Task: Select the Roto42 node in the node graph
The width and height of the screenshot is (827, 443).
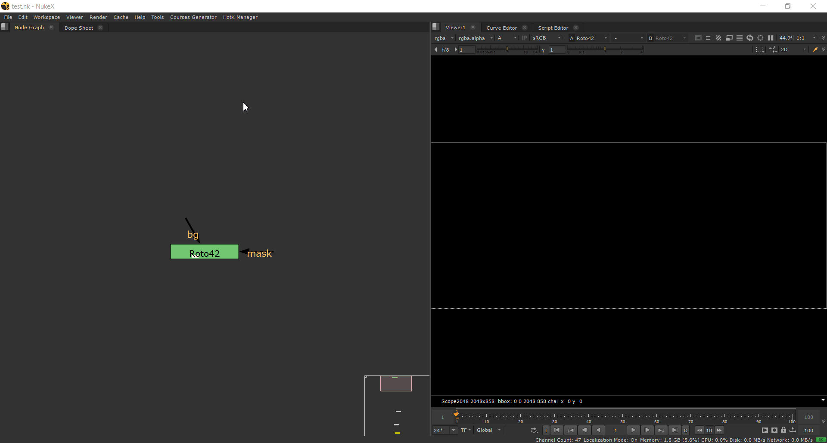Action: click(204, 252)
